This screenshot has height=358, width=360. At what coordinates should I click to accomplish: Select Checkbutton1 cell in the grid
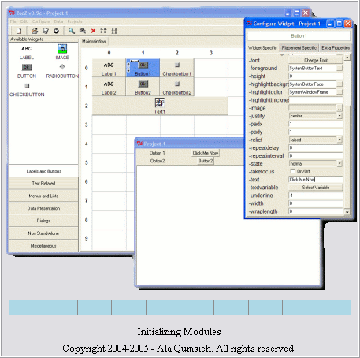click(x=177, y=68)
